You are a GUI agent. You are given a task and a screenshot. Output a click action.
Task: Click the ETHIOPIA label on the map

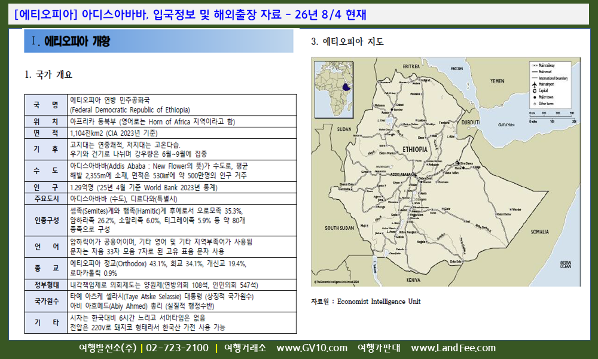[415, 150]
